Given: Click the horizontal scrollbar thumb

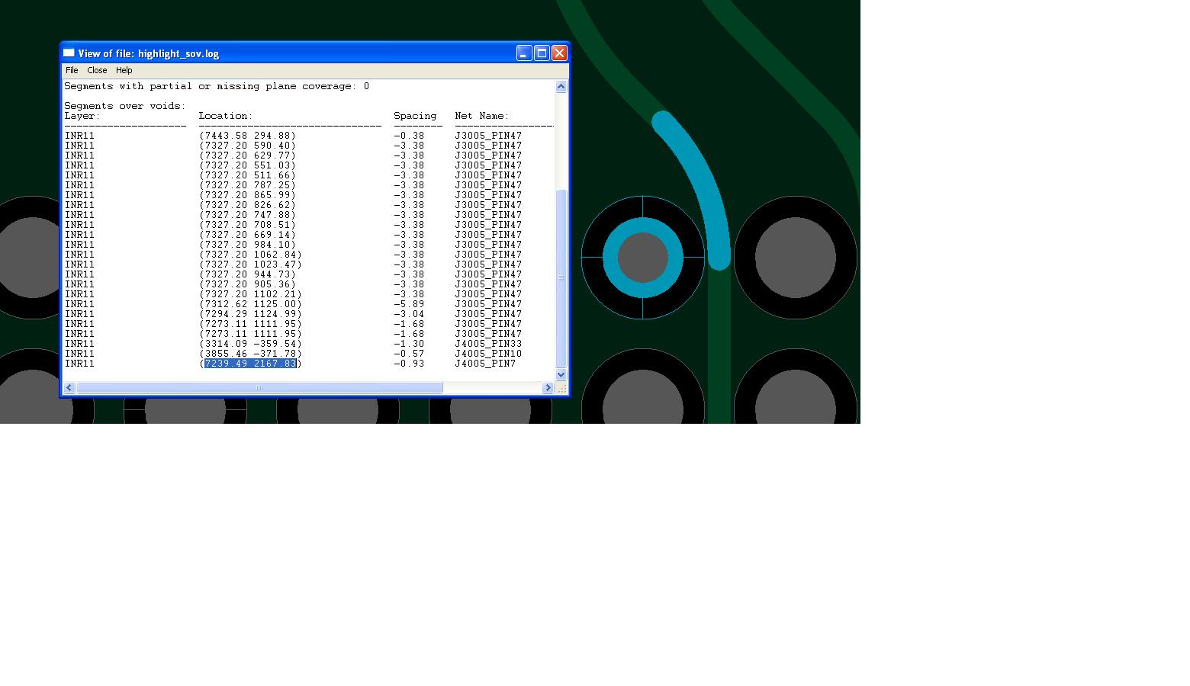Looking at the screenshot, I should (259, 388).
